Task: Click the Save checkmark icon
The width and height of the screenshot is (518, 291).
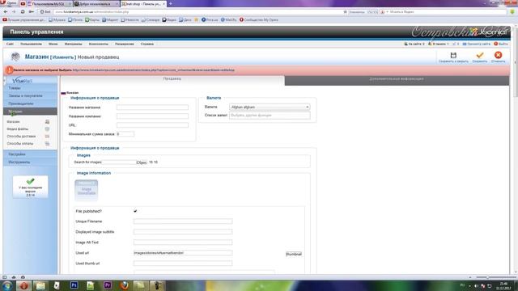Action: pos(480,55)
